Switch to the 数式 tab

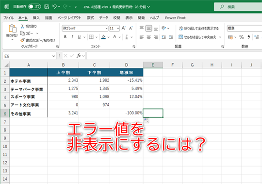pyautogui.click(x=91, y=18)
